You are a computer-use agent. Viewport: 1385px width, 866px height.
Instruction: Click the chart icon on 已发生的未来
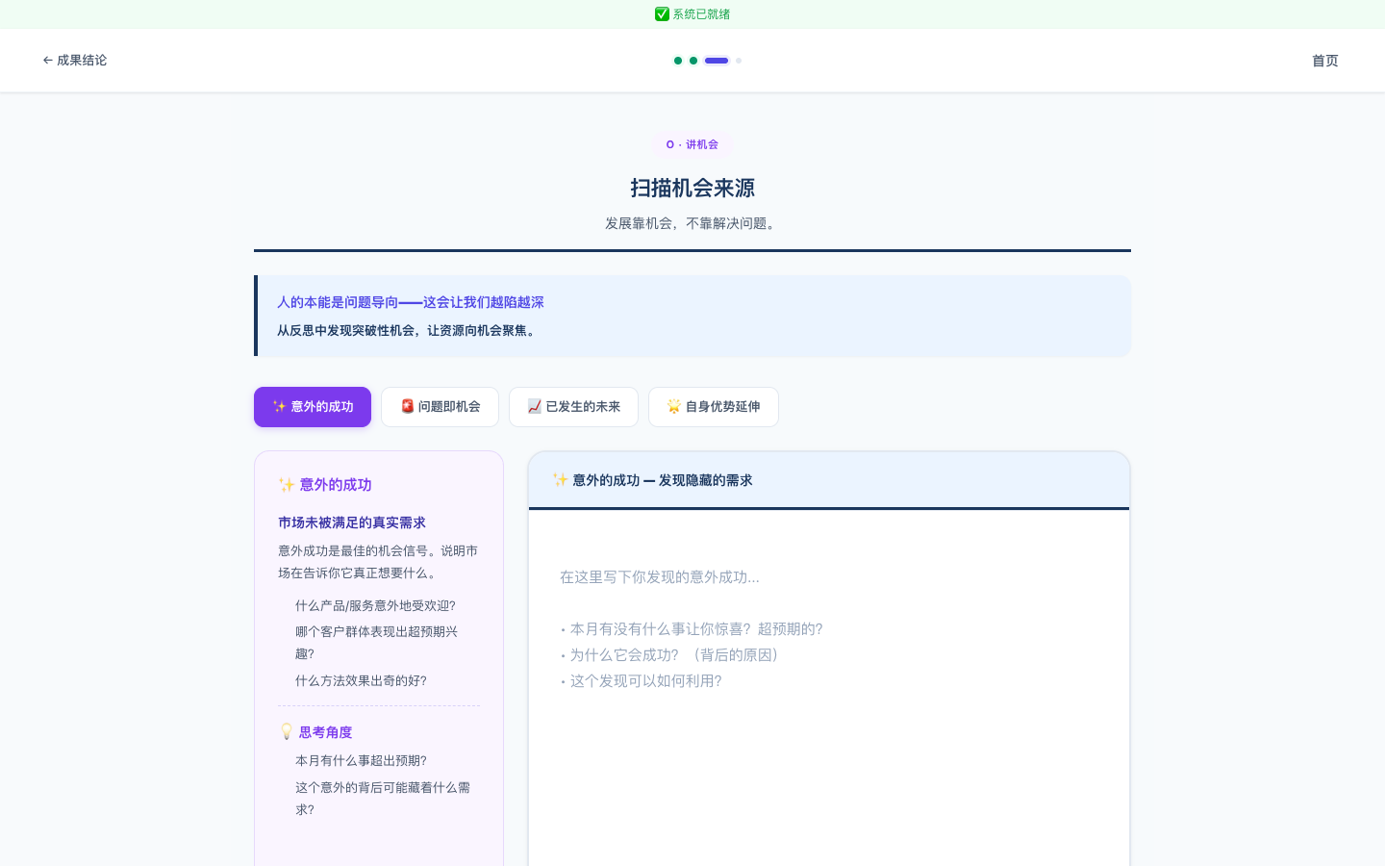(535, 406)
